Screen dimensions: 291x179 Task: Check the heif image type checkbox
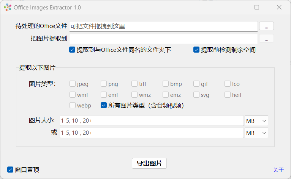[x=227, y=95]
